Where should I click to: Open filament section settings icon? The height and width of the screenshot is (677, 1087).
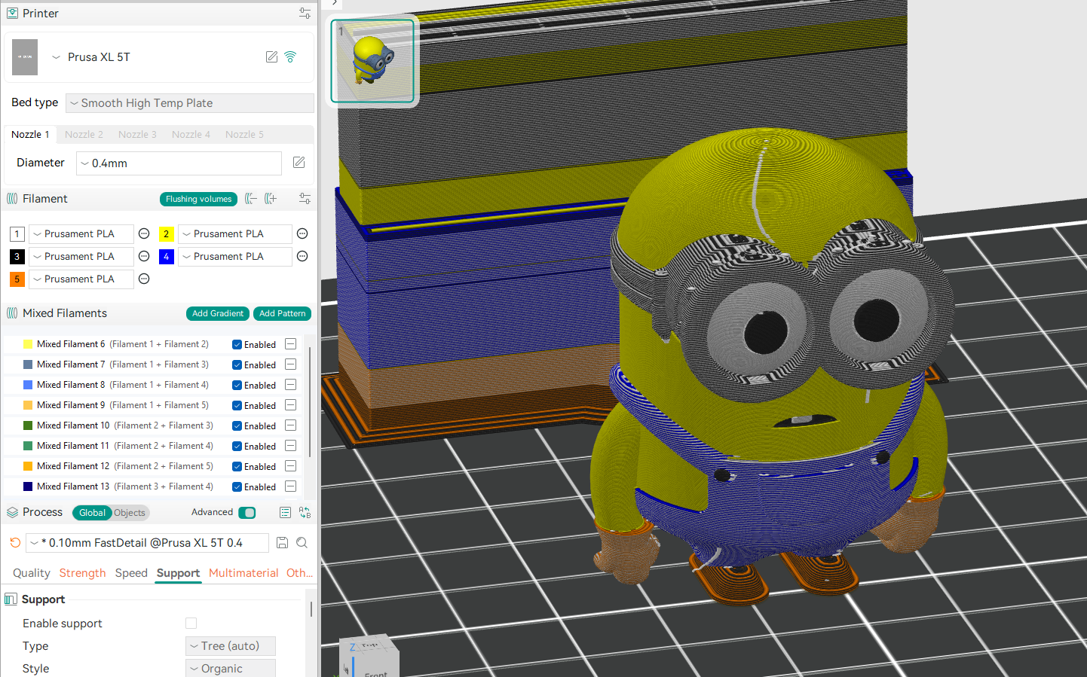pos(305,199)
